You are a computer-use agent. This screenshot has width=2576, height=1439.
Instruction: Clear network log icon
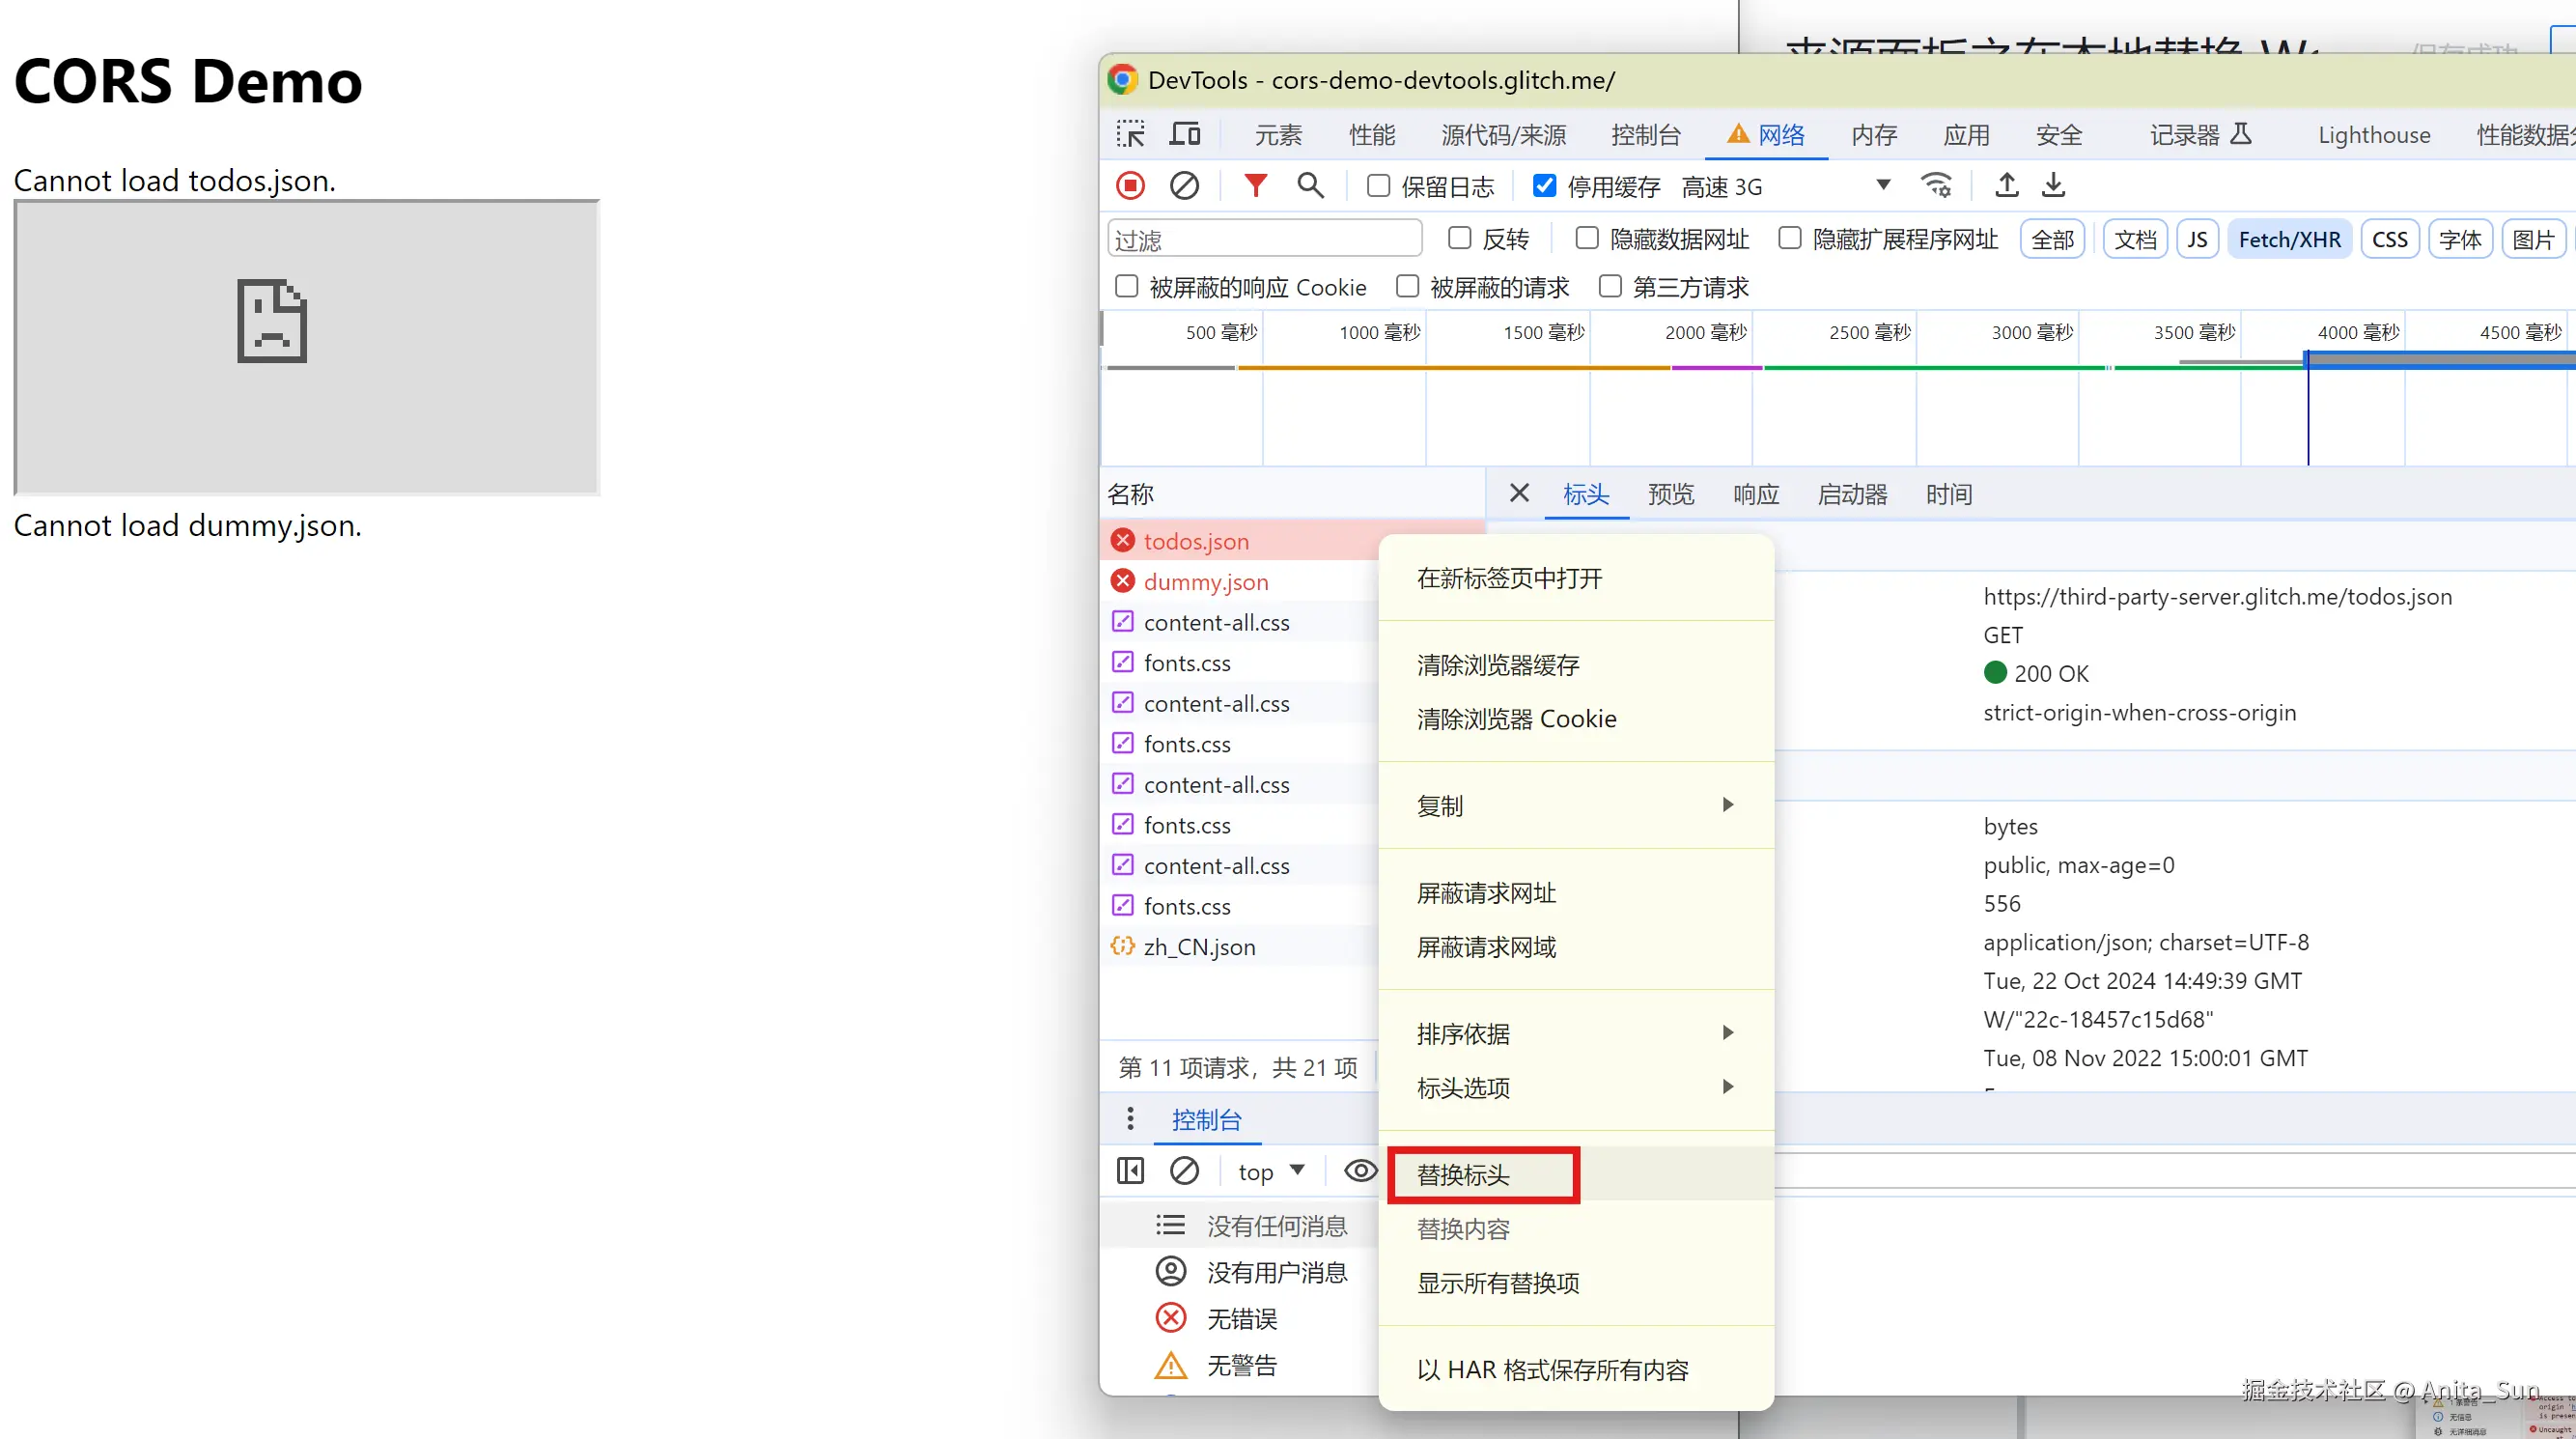pos(1184,186)
